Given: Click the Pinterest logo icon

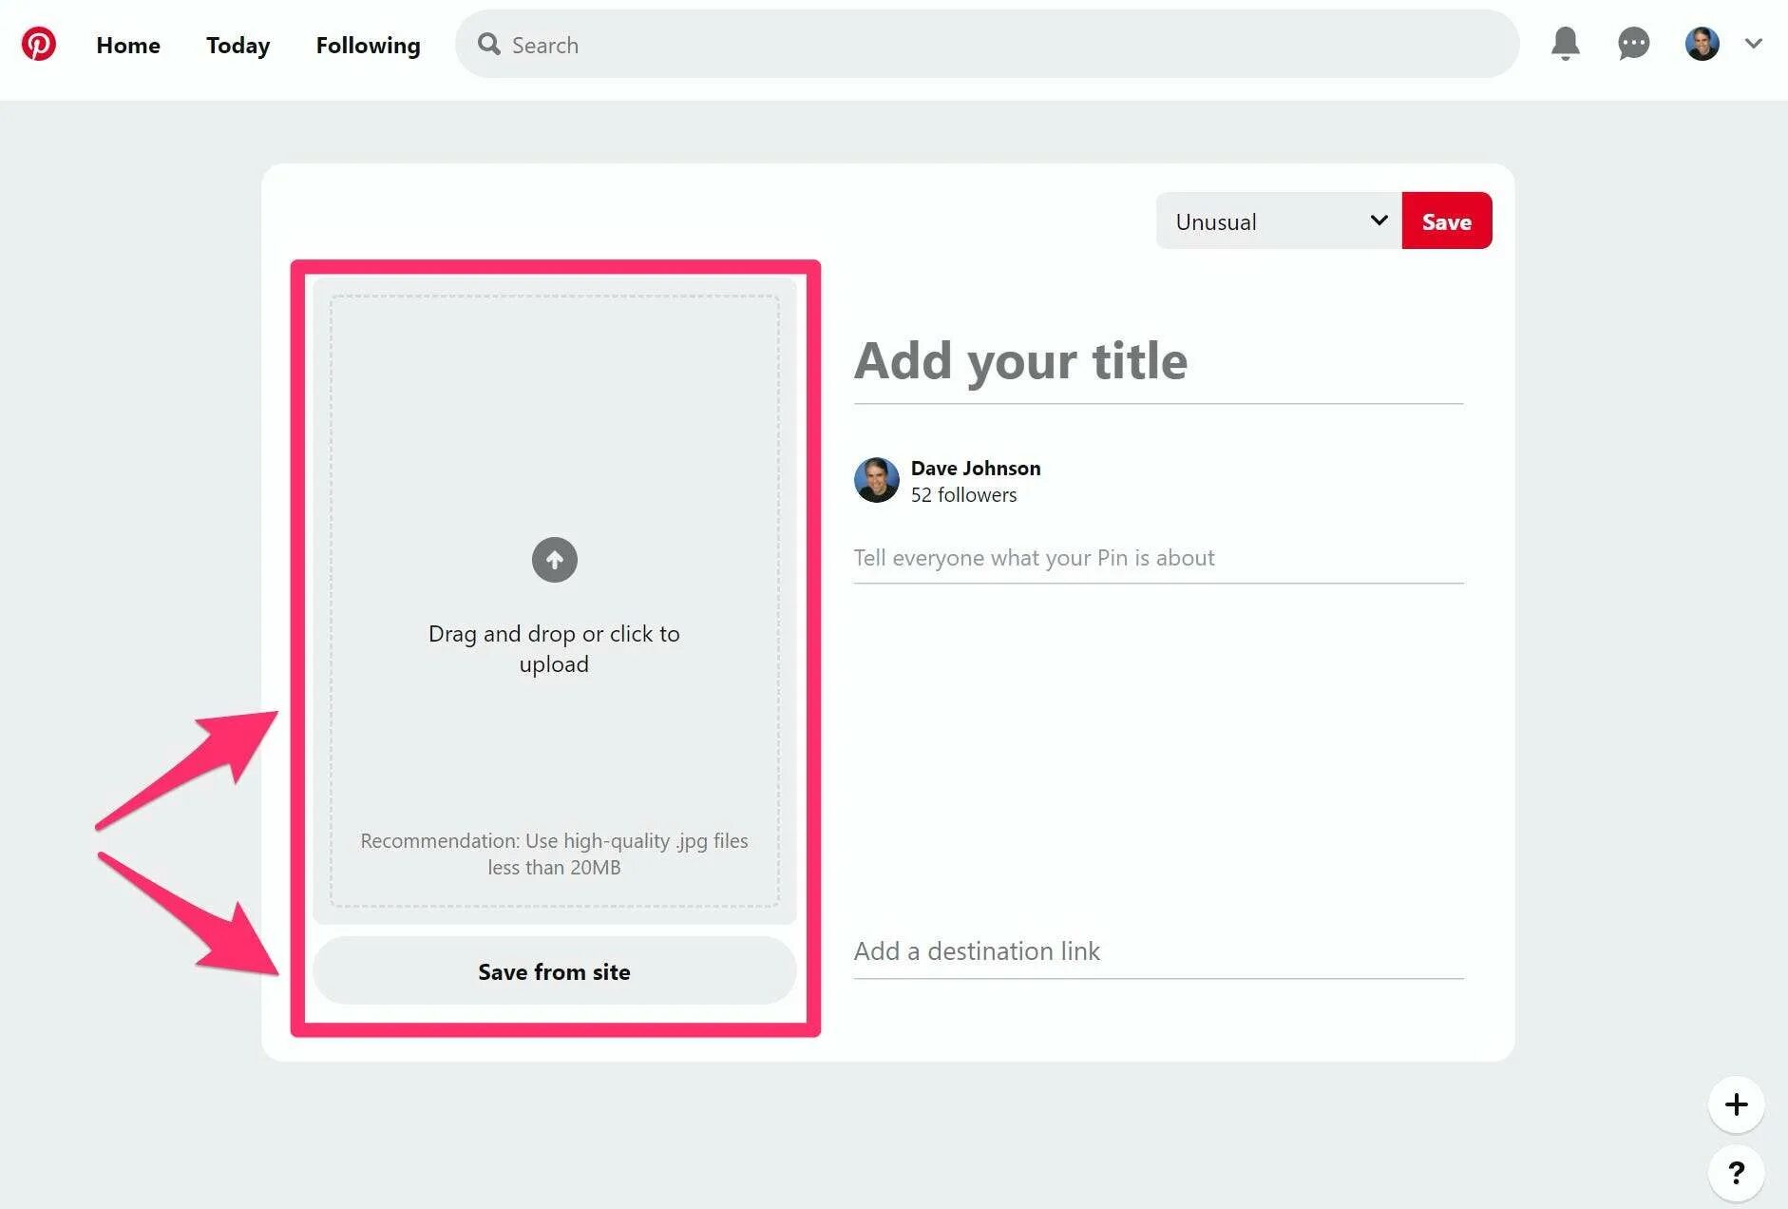Looking at the screenshot, I should (x=39, y=44).
